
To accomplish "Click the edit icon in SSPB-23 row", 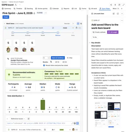I will coord(45,130).
